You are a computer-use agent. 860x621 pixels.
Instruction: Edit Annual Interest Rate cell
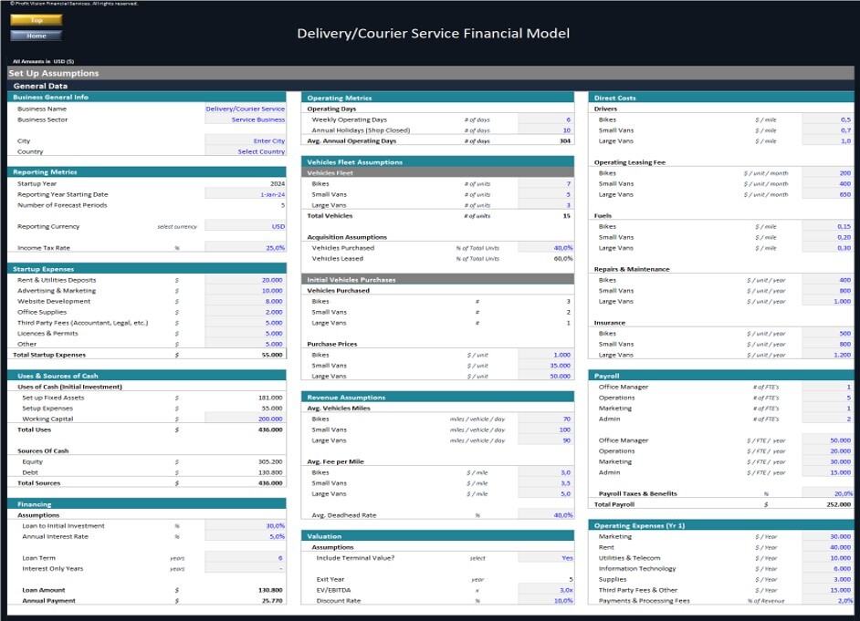point(246,537)
